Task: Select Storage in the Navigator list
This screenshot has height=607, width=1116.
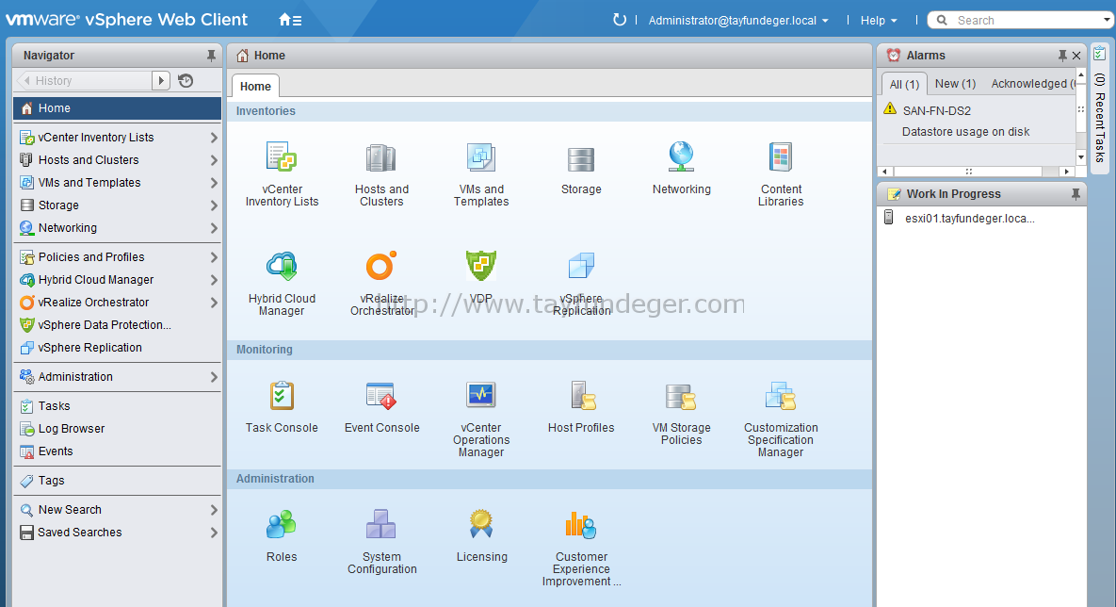Action: [x=117, y=205]
